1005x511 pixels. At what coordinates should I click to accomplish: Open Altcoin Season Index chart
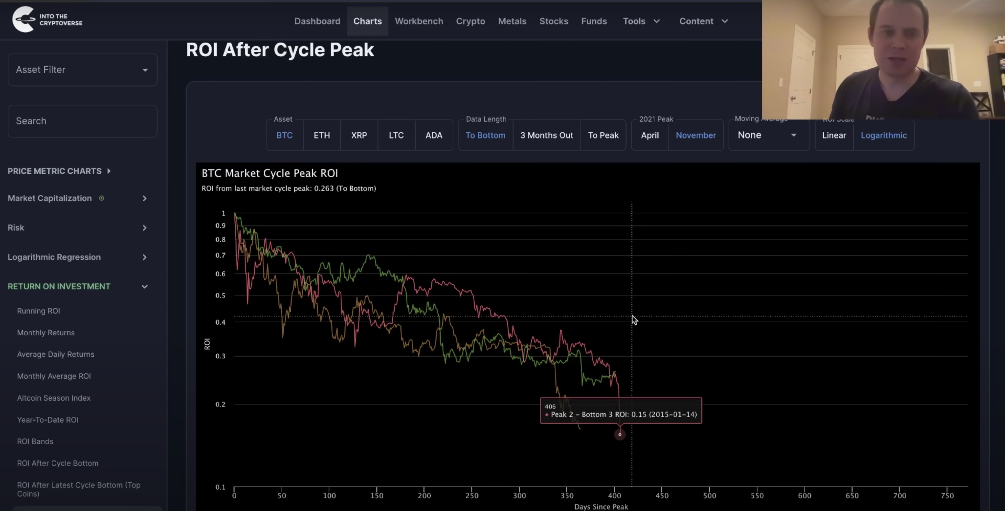click(x=53, y=398)
